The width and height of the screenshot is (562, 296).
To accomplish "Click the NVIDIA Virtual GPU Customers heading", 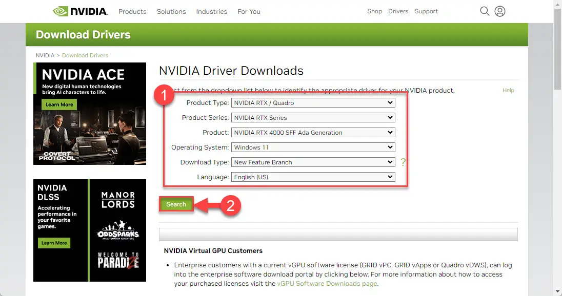I will pos(213,251).
